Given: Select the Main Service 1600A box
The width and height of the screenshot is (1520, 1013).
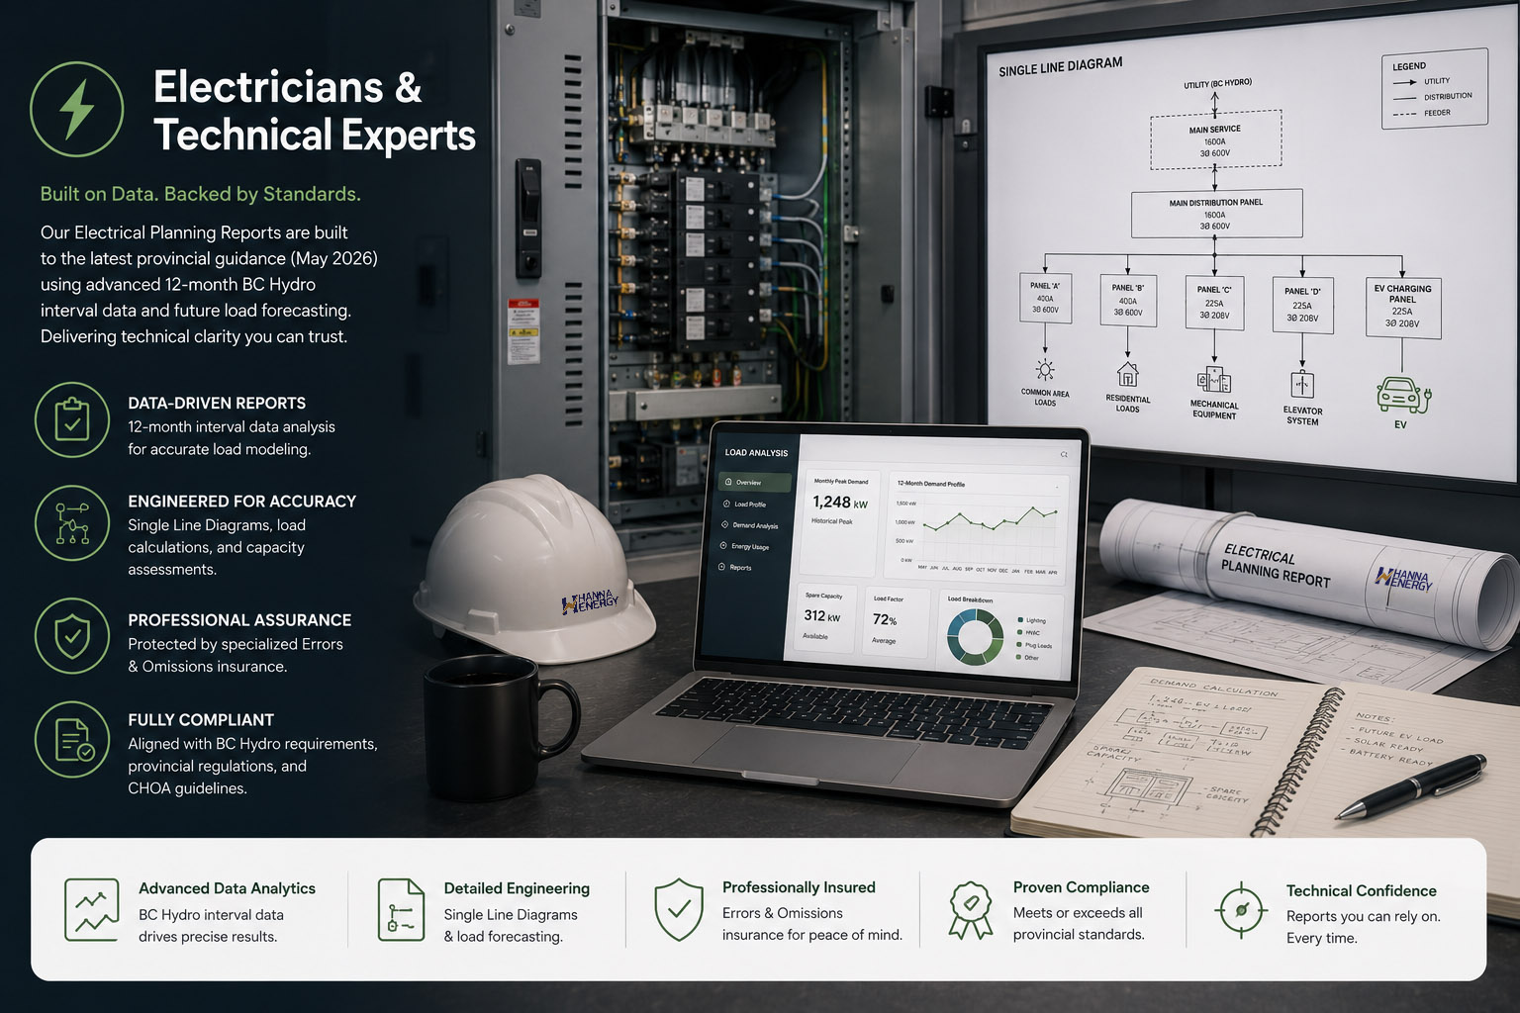Looking at the screenshot, I should pyautogui.click(x=1215, y=140).
